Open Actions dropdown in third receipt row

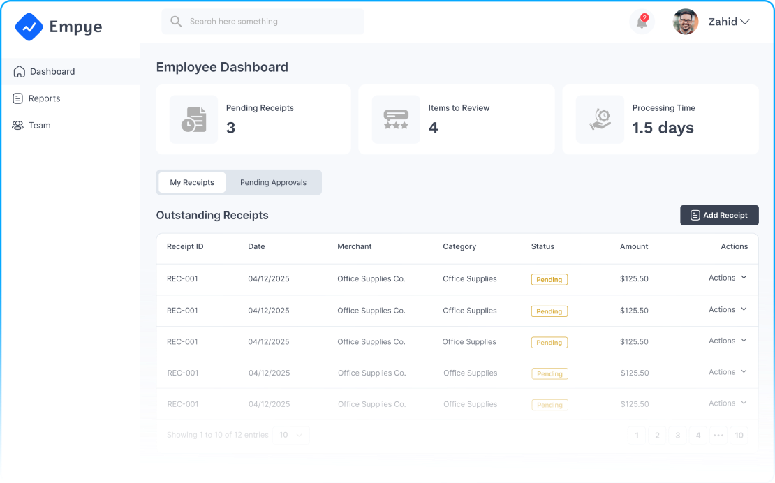tap(728, 341)
